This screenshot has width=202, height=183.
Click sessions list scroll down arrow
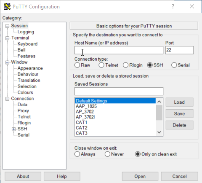point(159,132)
